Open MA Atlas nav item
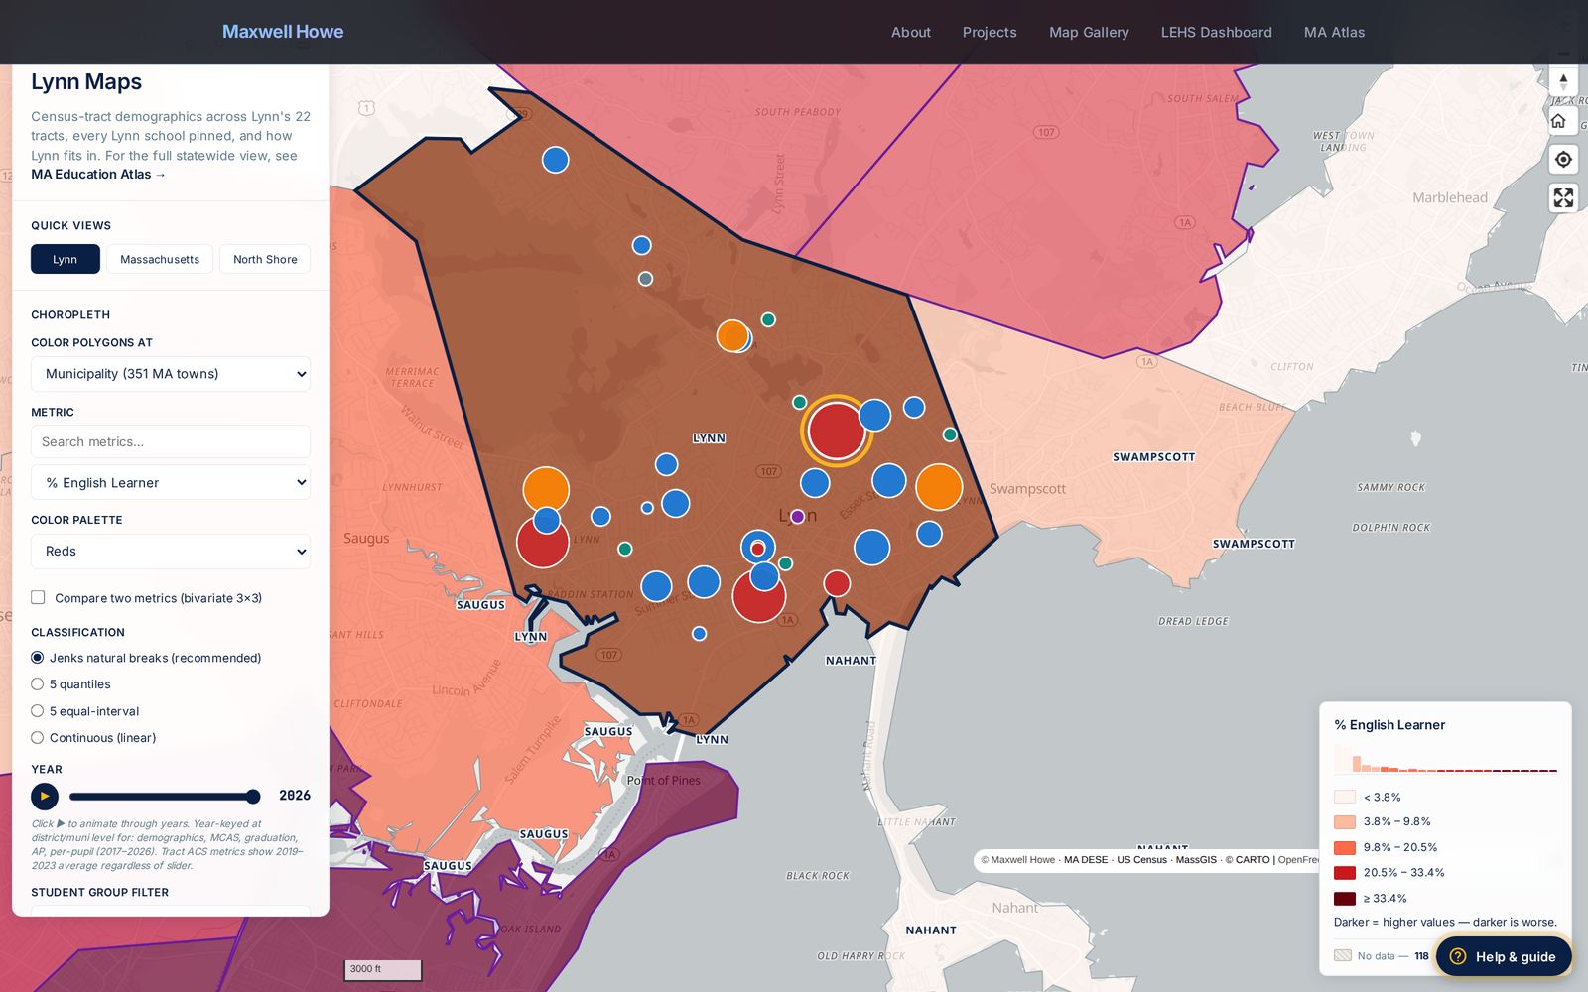Image resolution: width=1588 pixels, height=992 pixels. click(1334, 32)
